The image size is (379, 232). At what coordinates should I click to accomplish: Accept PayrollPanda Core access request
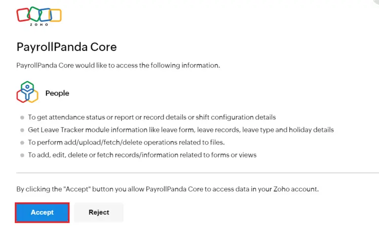pos(42,212)
